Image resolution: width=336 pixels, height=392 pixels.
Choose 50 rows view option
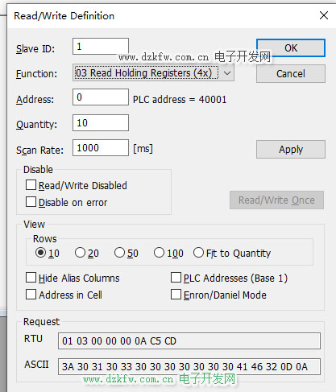coord(119,253)
